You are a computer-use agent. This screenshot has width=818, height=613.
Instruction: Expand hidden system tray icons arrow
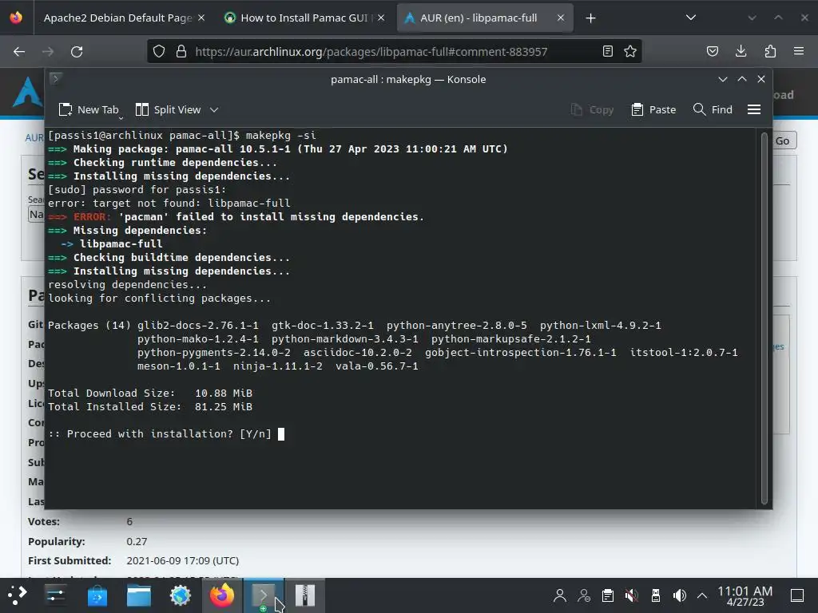coord(702,595)
